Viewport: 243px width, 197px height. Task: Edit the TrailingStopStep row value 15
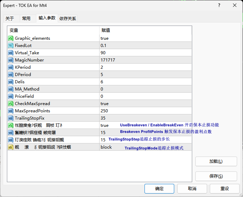[x=103, y=140]
